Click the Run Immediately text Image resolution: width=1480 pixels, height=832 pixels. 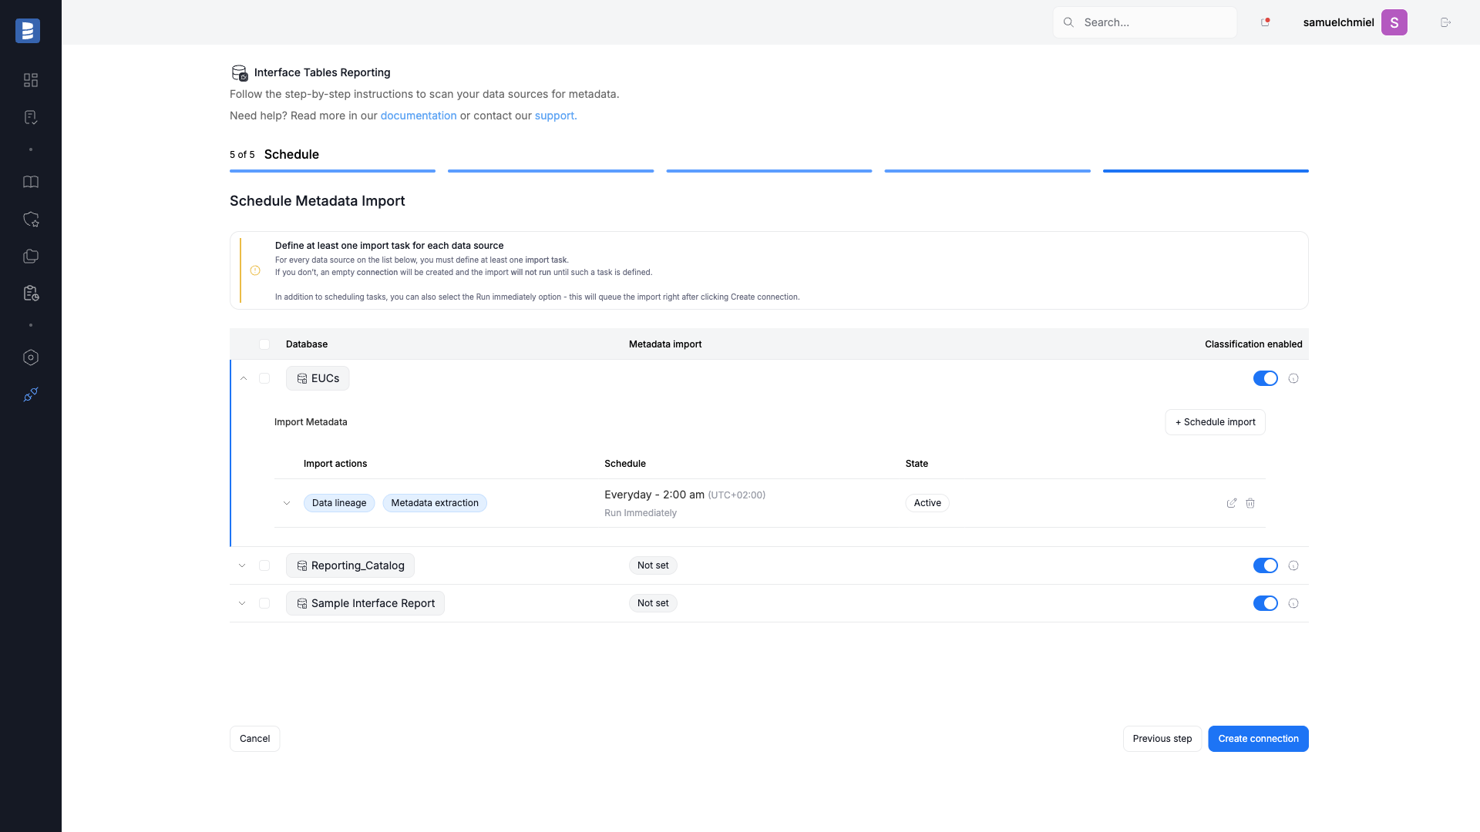pos(641,513)
